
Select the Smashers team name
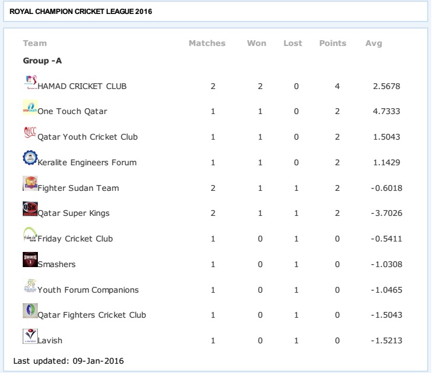click(57, 264)
